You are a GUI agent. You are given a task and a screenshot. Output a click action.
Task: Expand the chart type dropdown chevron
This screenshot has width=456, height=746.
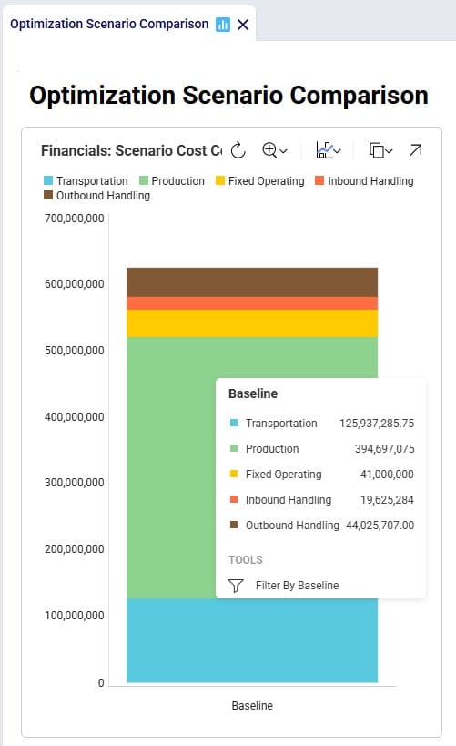(338, 151)
